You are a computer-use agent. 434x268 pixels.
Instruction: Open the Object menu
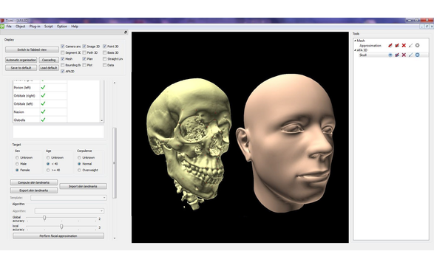pos(20,27)
